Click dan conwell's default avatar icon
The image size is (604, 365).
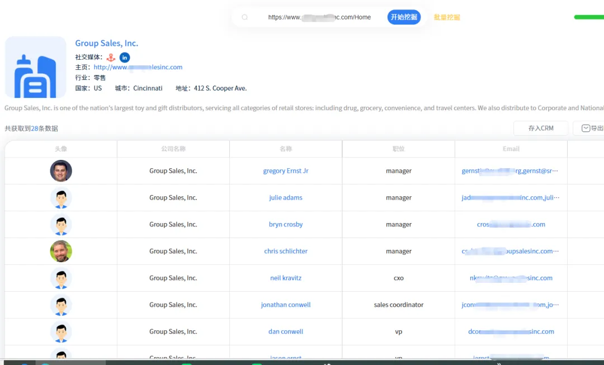[61, 331]
